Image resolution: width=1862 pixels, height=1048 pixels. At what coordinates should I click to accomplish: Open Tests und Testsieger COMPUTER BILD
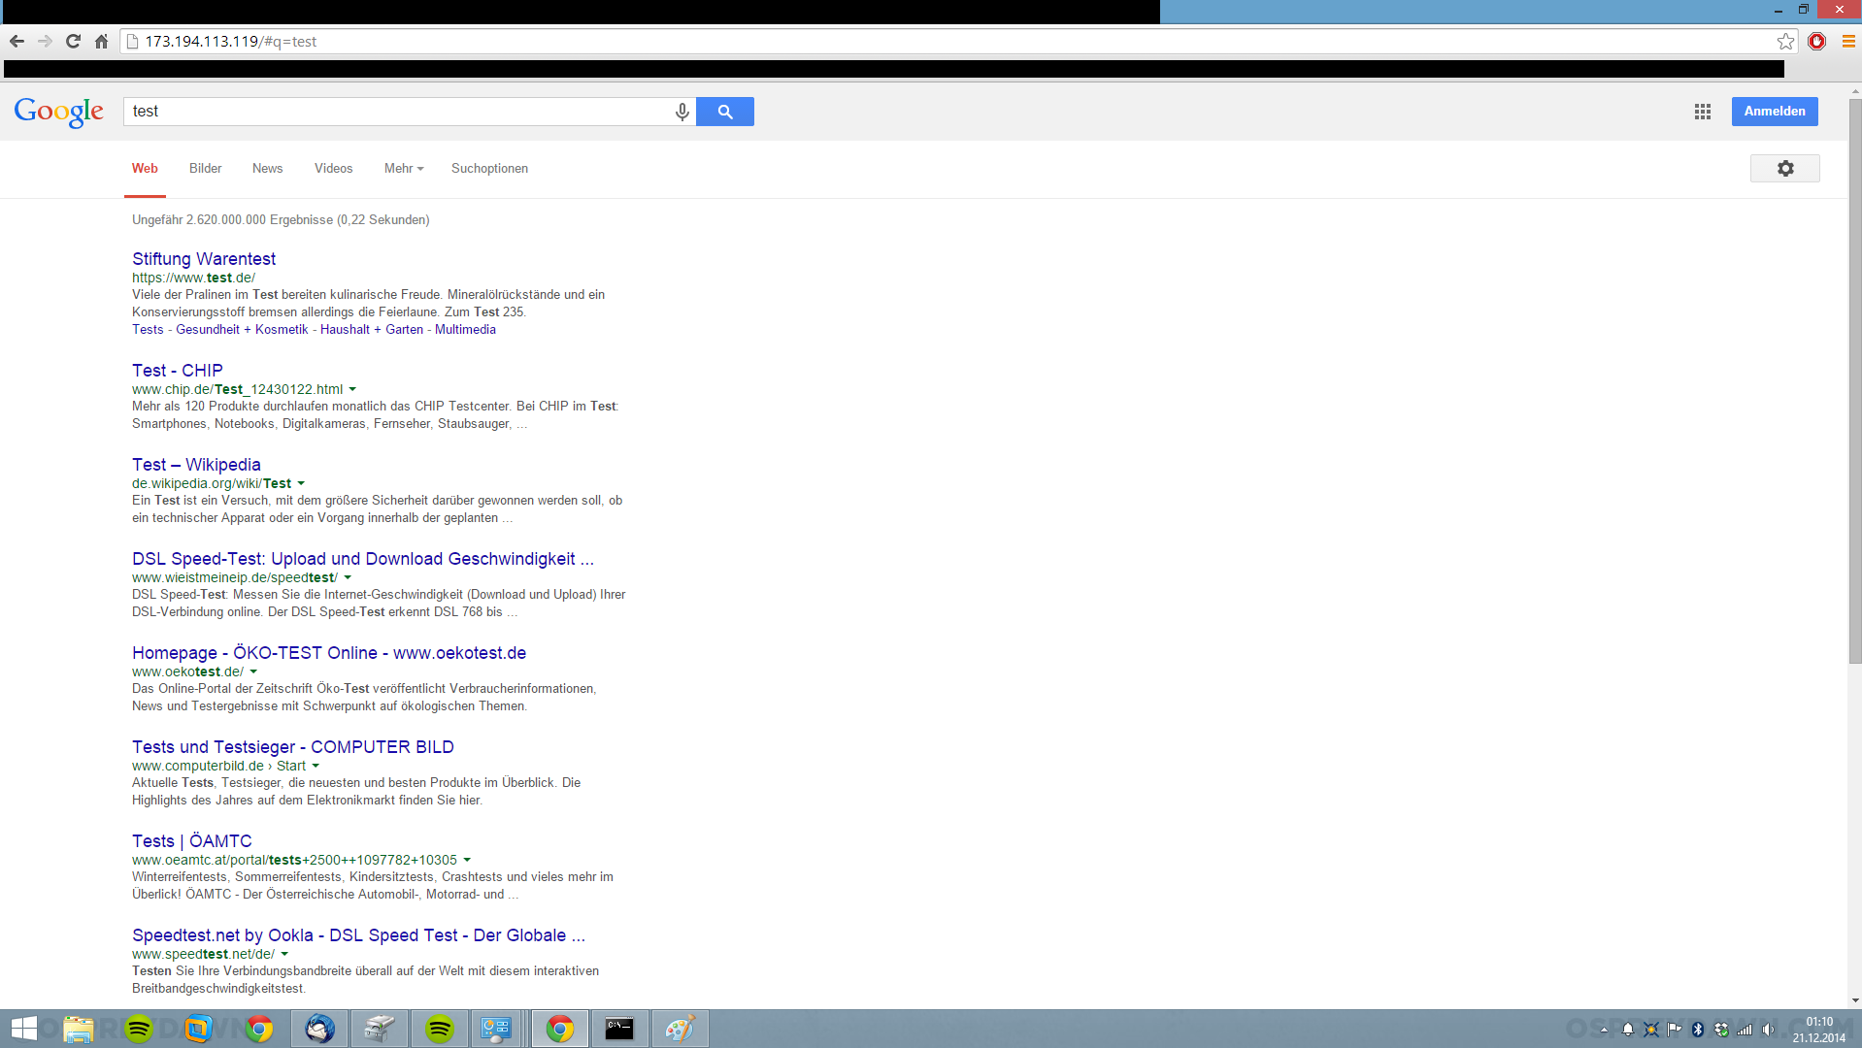click(293, 747)
